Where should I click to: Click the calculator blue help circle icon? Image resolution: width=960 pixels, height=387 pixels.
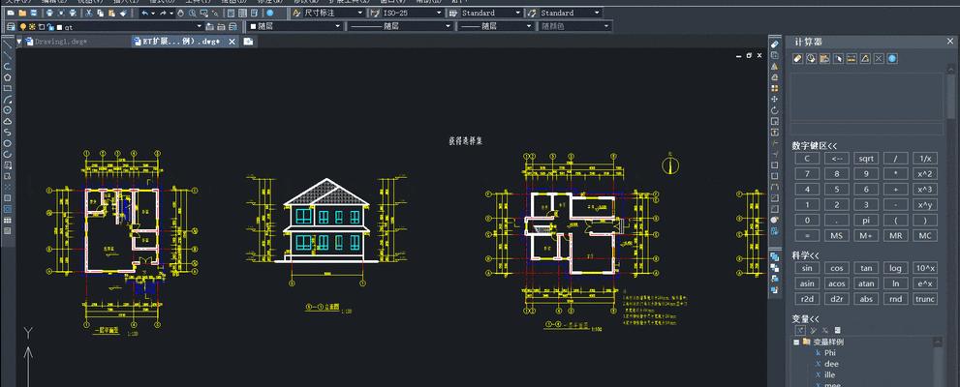click(892, 59)
